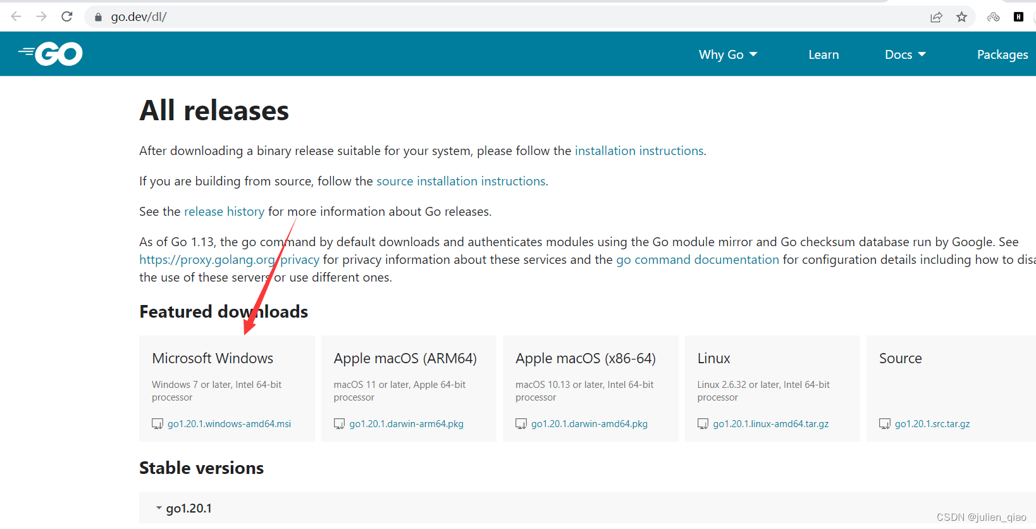Open the proxy.golang.org/privacy link
Viewport: 1036px width, 529px height.
click(229, 259)
